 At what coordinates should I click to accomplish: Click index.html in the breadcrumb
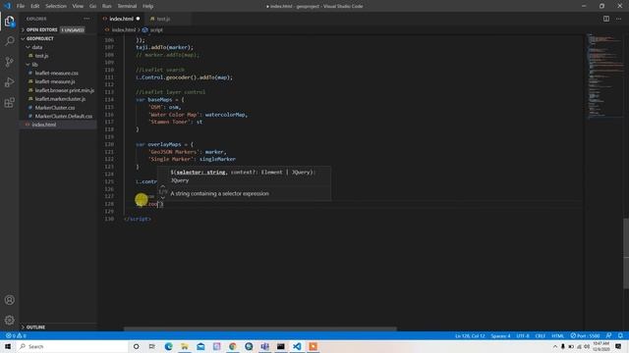124,29
